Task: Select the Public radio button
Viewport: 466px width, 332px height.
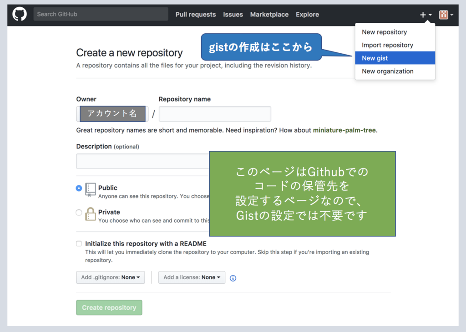Action: 79,188
